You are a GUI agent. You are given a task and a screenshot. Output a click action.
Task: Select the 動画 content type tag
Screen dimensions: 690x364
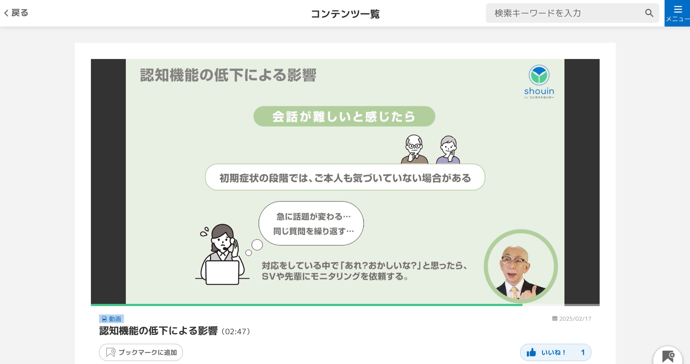pyautogui.click(x=112, y=319)
